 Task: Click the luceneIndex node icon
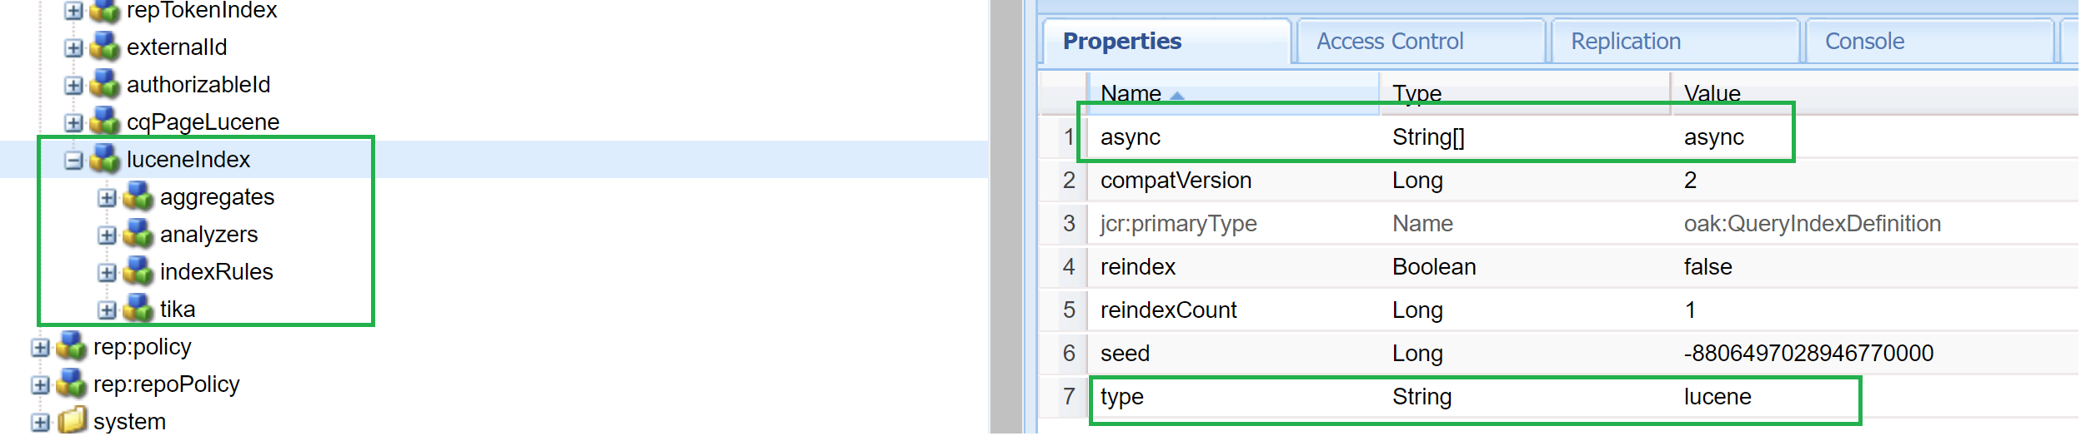105,159
